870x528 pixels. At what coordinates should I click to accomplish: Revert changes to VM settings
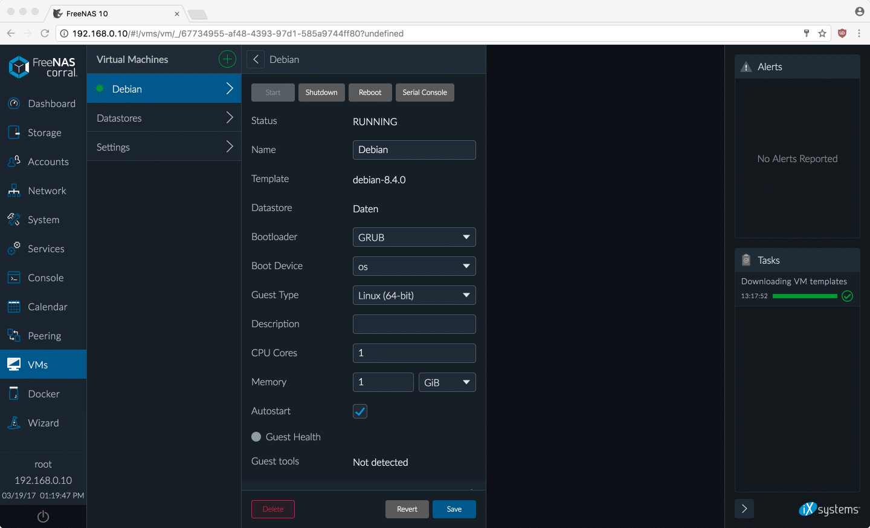(x=407, y=509)
